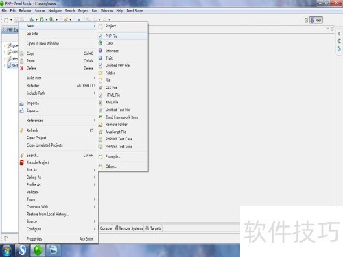
Task: Choose Close Project
Action: (36, 138)
